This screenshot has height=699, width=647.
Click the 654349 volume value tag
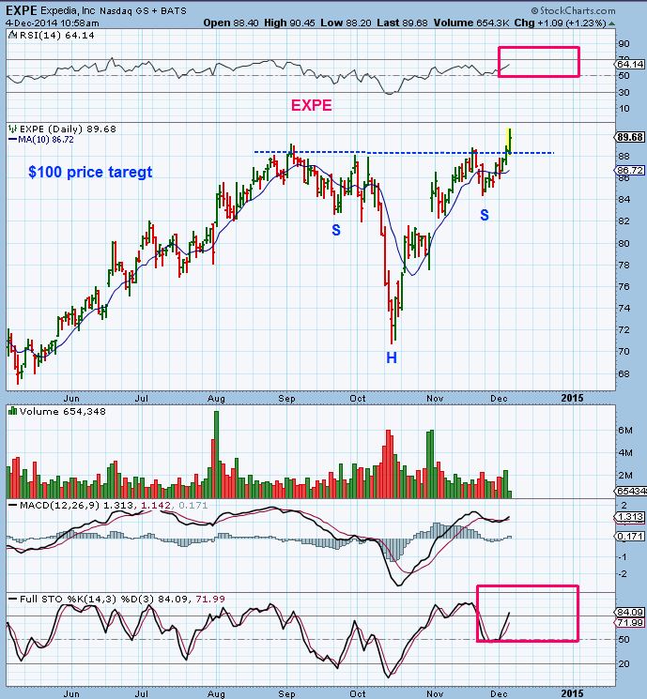point(631,492)
